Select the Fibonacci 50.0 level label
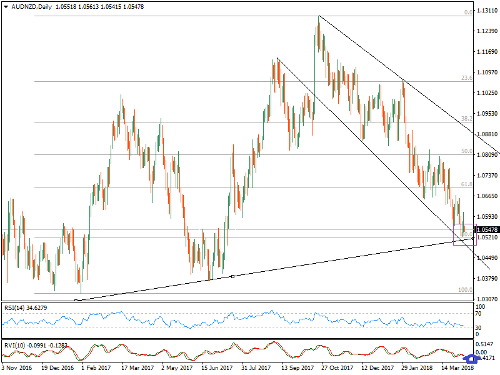Image resolution: width=500 pixels, height=375 pixels. coord(467,151)
